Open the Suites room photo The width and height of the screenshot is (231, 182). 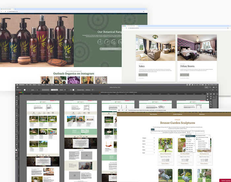coord(155,49)
